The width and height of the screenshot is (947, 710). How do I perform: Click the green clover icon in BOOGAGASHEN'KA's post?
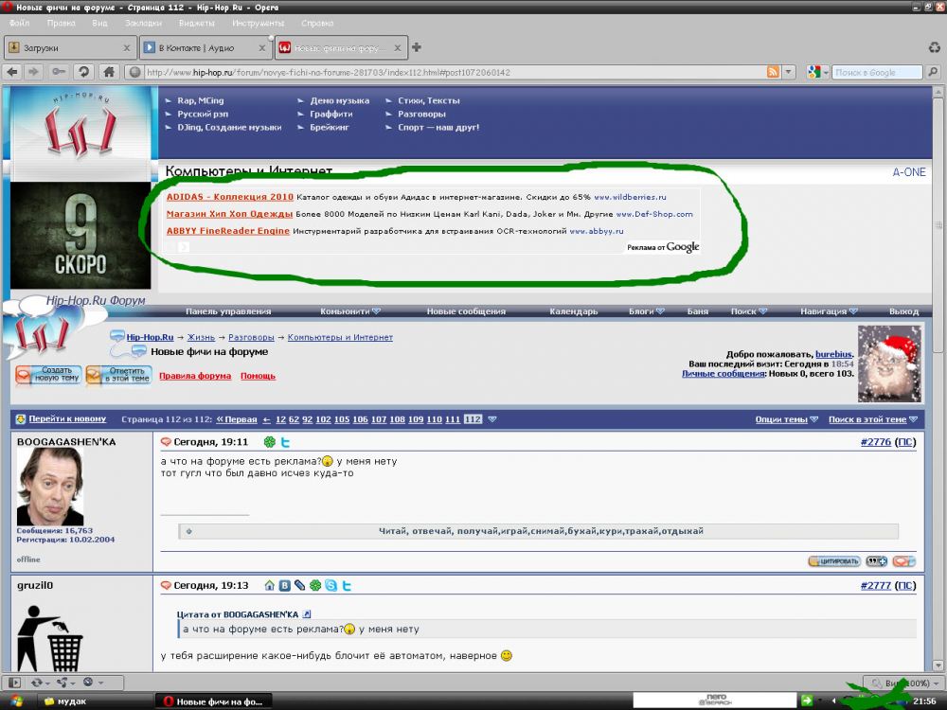click(x=269, y=442)
